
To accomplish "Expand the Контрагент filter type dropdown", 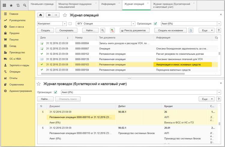I will 65,24.
